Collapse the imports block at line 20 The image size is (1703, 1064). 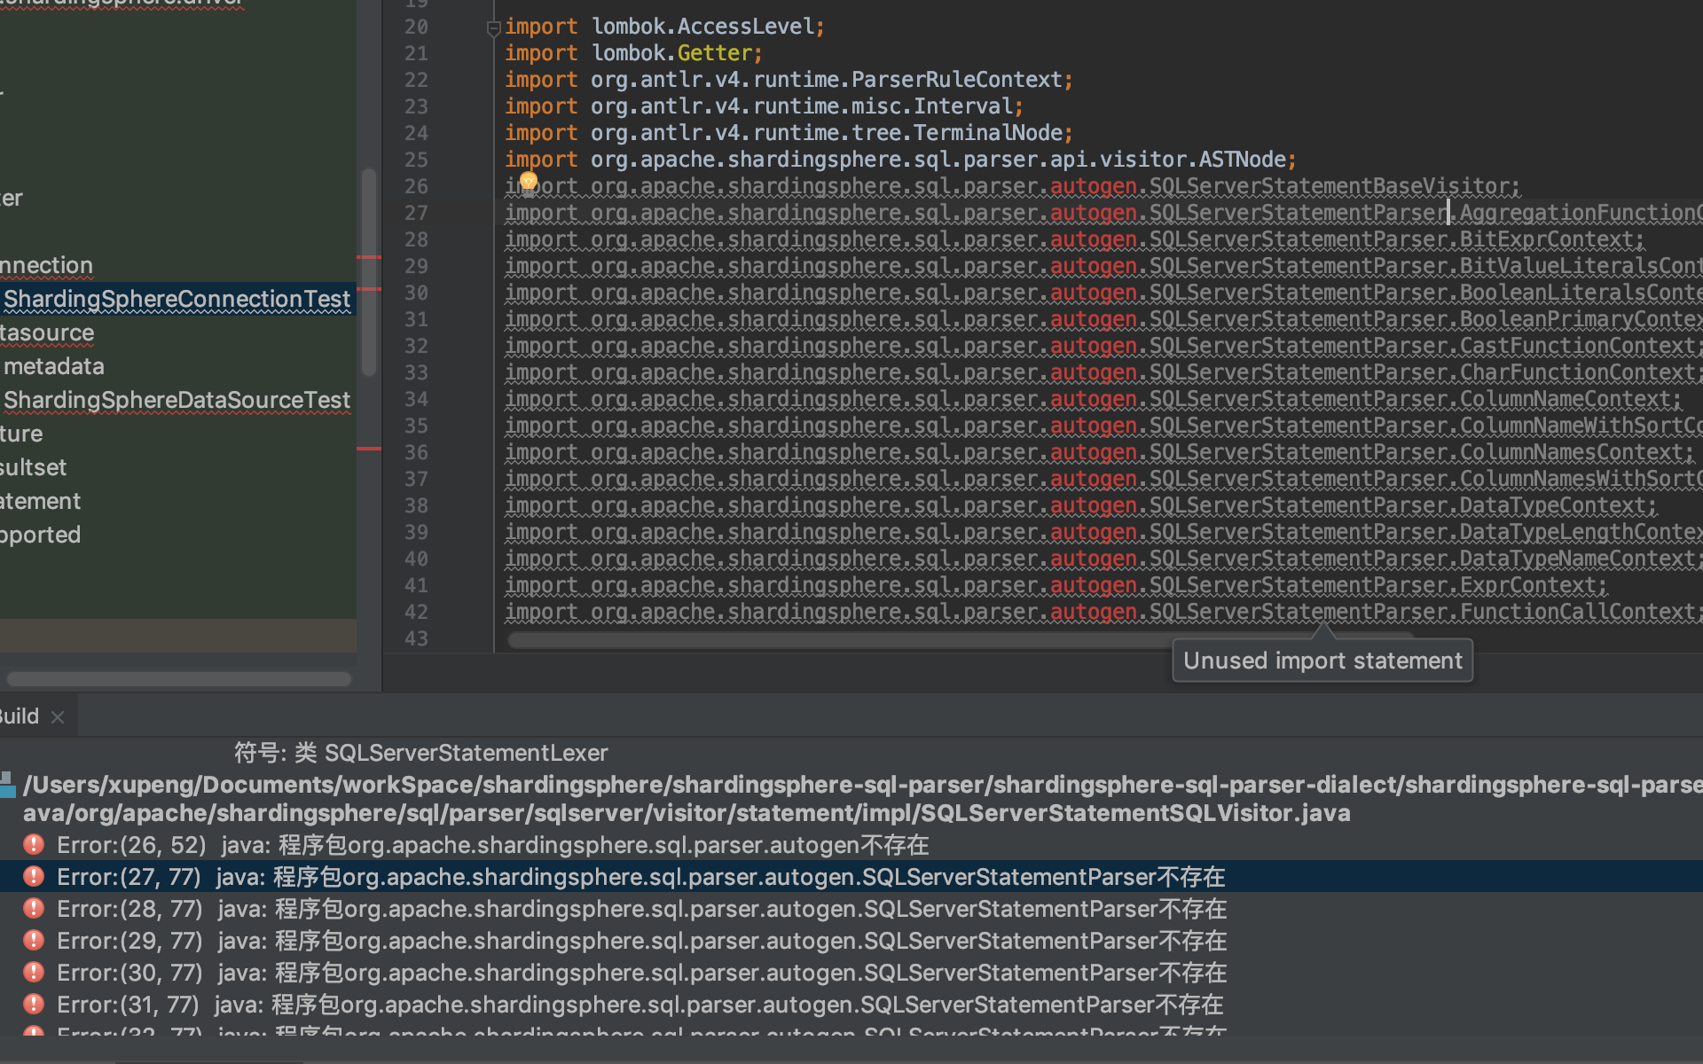[x=494, y=28]
